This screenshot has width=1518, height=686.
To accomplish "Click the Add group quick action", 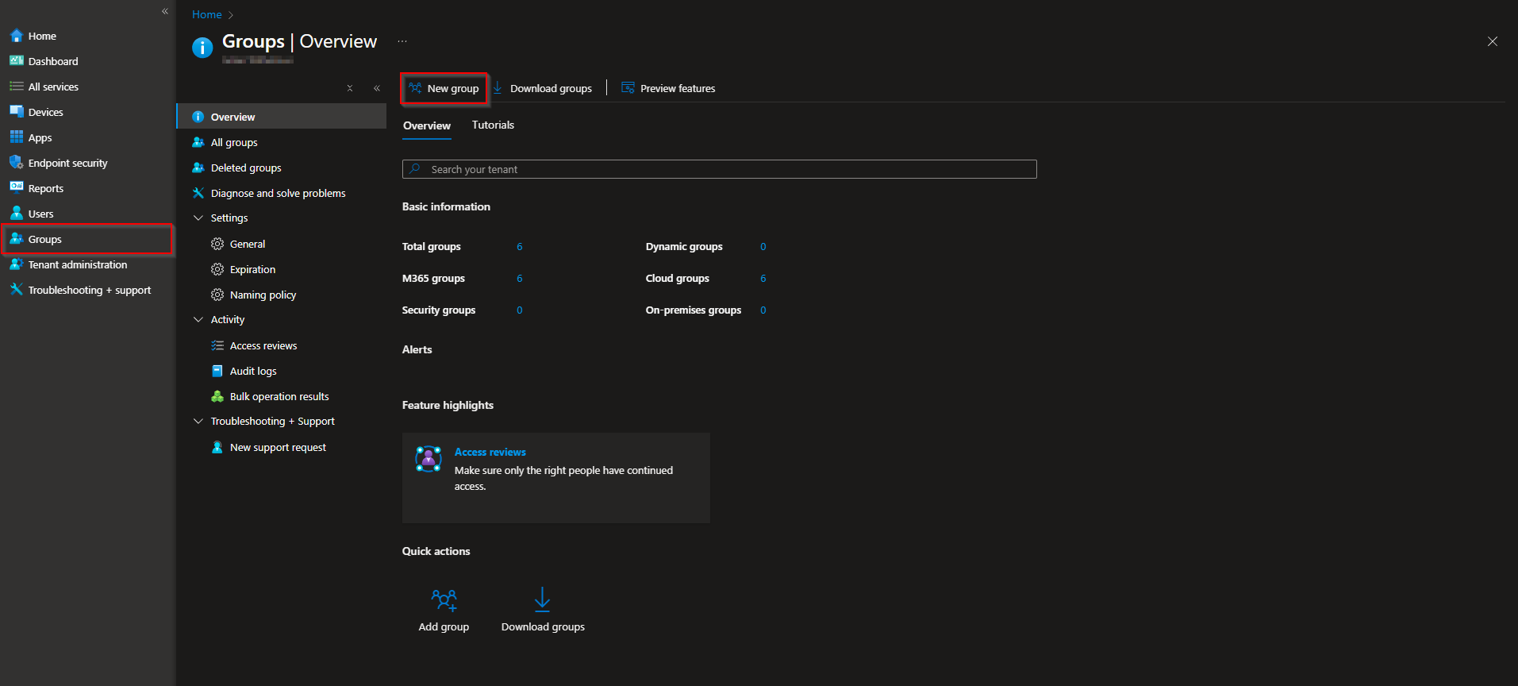I will tap(444, 610).
